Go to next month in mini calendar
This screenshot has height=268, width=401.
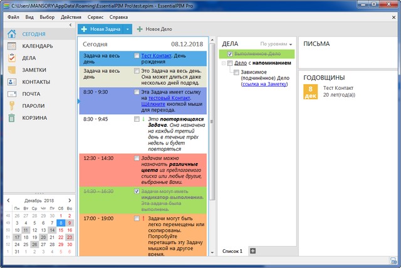click(x=70, y=200)
